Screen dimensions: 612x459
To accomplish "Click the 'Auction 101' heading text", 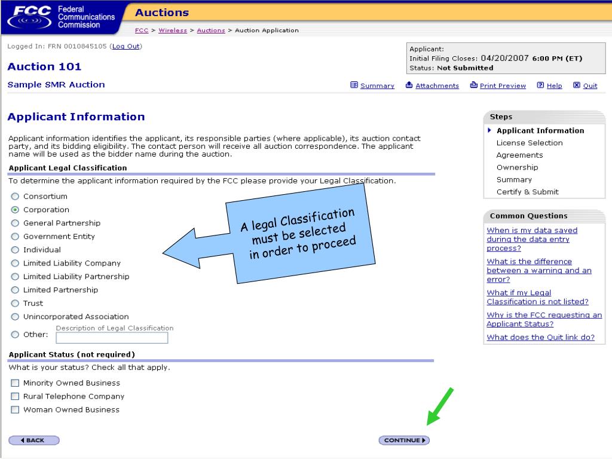I will 44,67.
